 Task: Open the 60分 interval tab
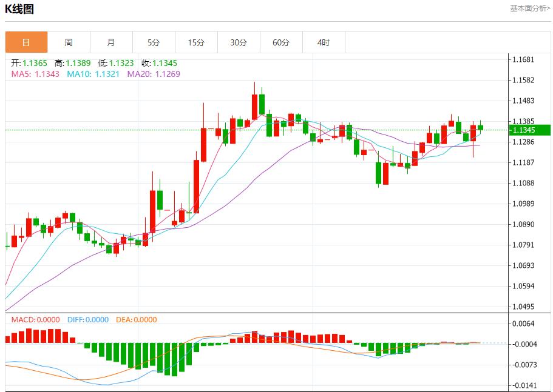(281, 42)
